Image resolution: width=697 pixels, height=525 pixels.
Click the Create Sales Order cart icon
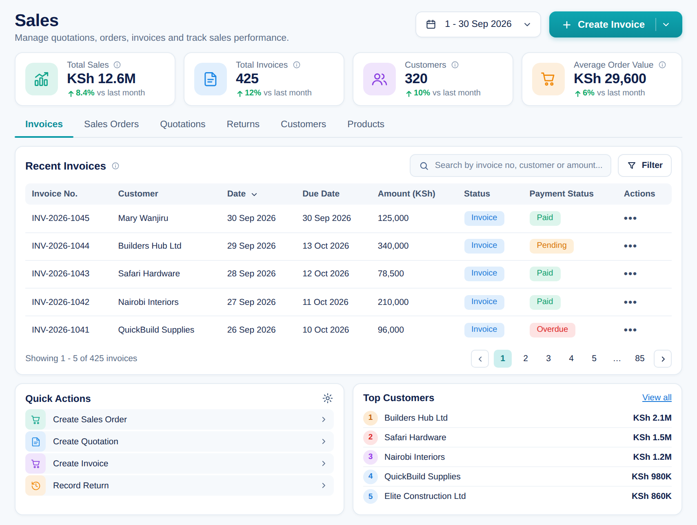36,419
